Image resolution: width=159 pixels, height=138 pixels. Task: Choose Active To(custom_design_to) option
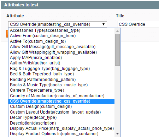(x=61, y=41)
